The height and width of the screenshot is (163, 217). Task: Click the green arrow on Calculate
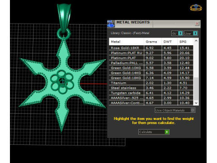(167, 132)
